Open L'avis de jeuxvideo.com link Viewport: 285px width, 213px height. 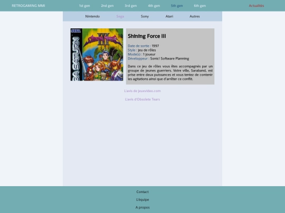pyautogui.click(x=142, y=91)
